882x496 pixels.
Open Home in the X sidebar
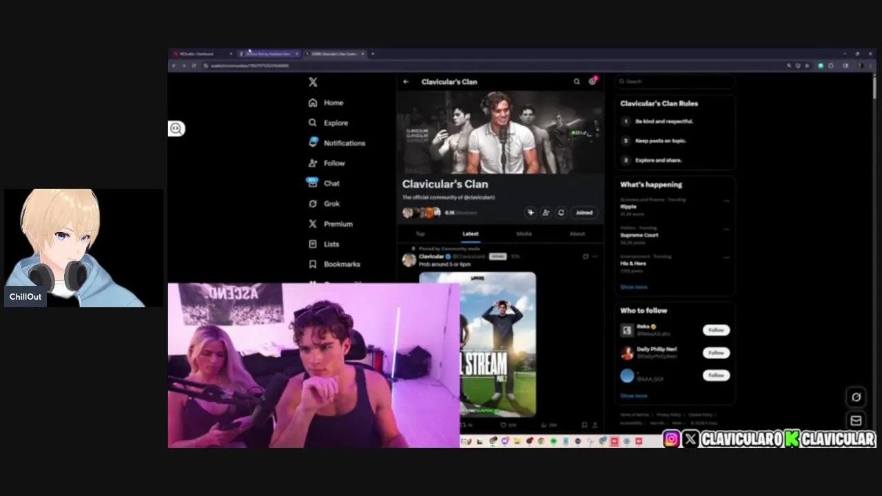(x=326, y=103)
